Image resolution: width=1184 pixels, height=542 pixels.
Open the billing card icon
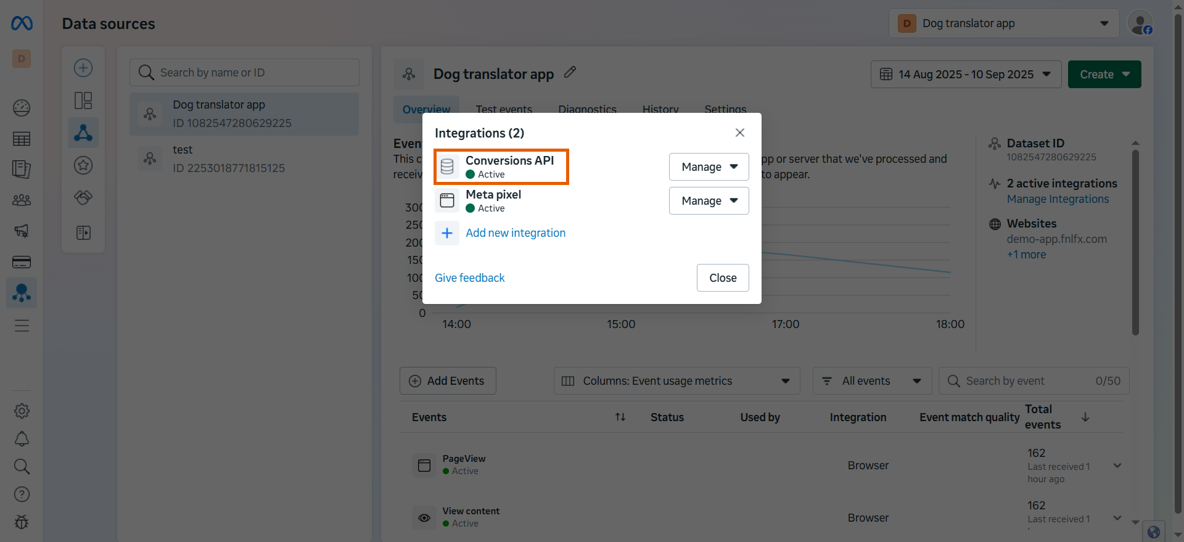22,262
